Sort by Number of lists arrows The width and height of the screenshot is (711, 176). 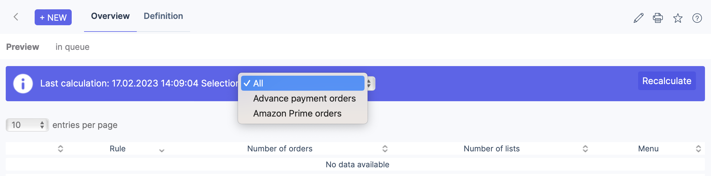pos(585,149)
